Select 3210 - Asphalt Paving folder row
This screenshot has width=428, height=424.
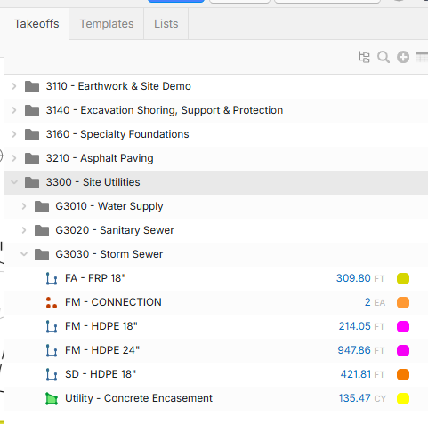216,158
